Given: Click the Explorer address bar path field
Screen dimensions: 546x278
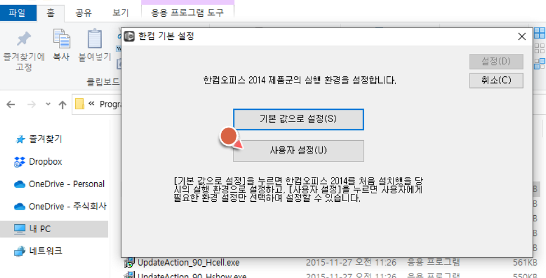Looking at the screenshot, I should pyautogui.click(x=98, y=104).
